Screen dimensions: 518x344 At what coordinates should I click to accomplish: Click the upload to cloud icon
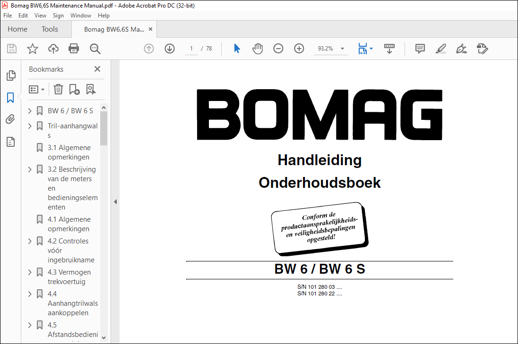53,49
